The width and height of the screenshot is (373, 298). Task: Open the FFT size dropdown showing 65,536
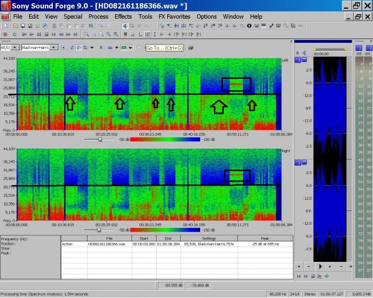coord(14,47)
